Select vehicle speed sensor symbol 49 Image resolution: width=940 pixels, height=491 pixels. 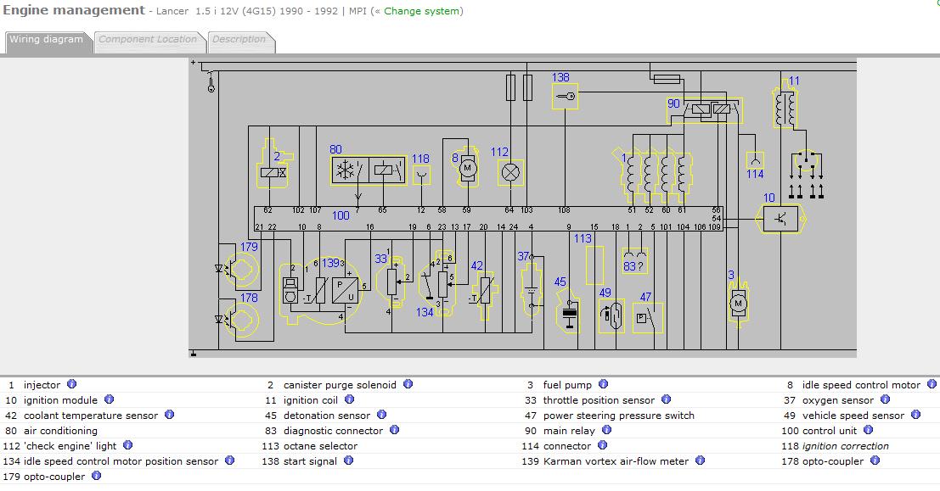tap(611, 315)
